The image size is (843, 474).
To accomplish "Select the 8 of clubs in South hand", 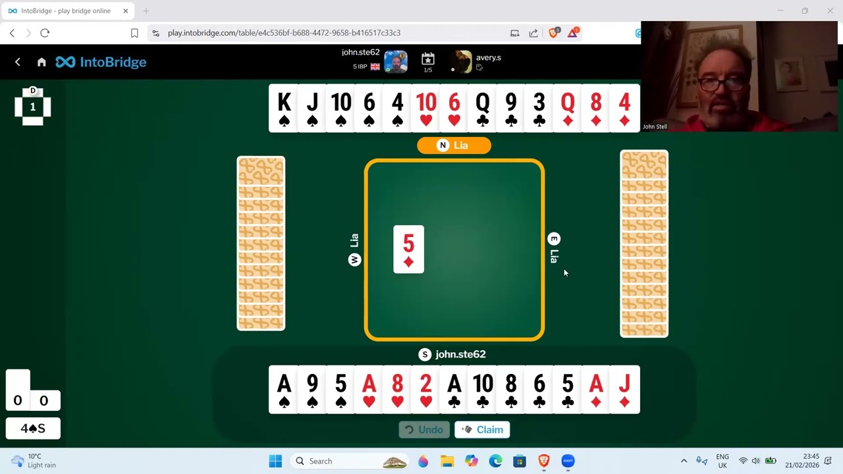I will click(510, 390).
